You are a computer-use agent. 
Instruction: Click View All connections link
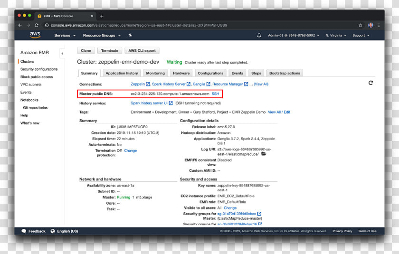[261, 84]
